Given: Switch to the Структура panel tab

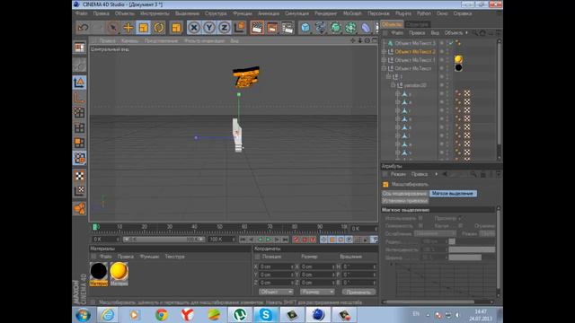Looking at the screenshot, I should coord(417,24).
